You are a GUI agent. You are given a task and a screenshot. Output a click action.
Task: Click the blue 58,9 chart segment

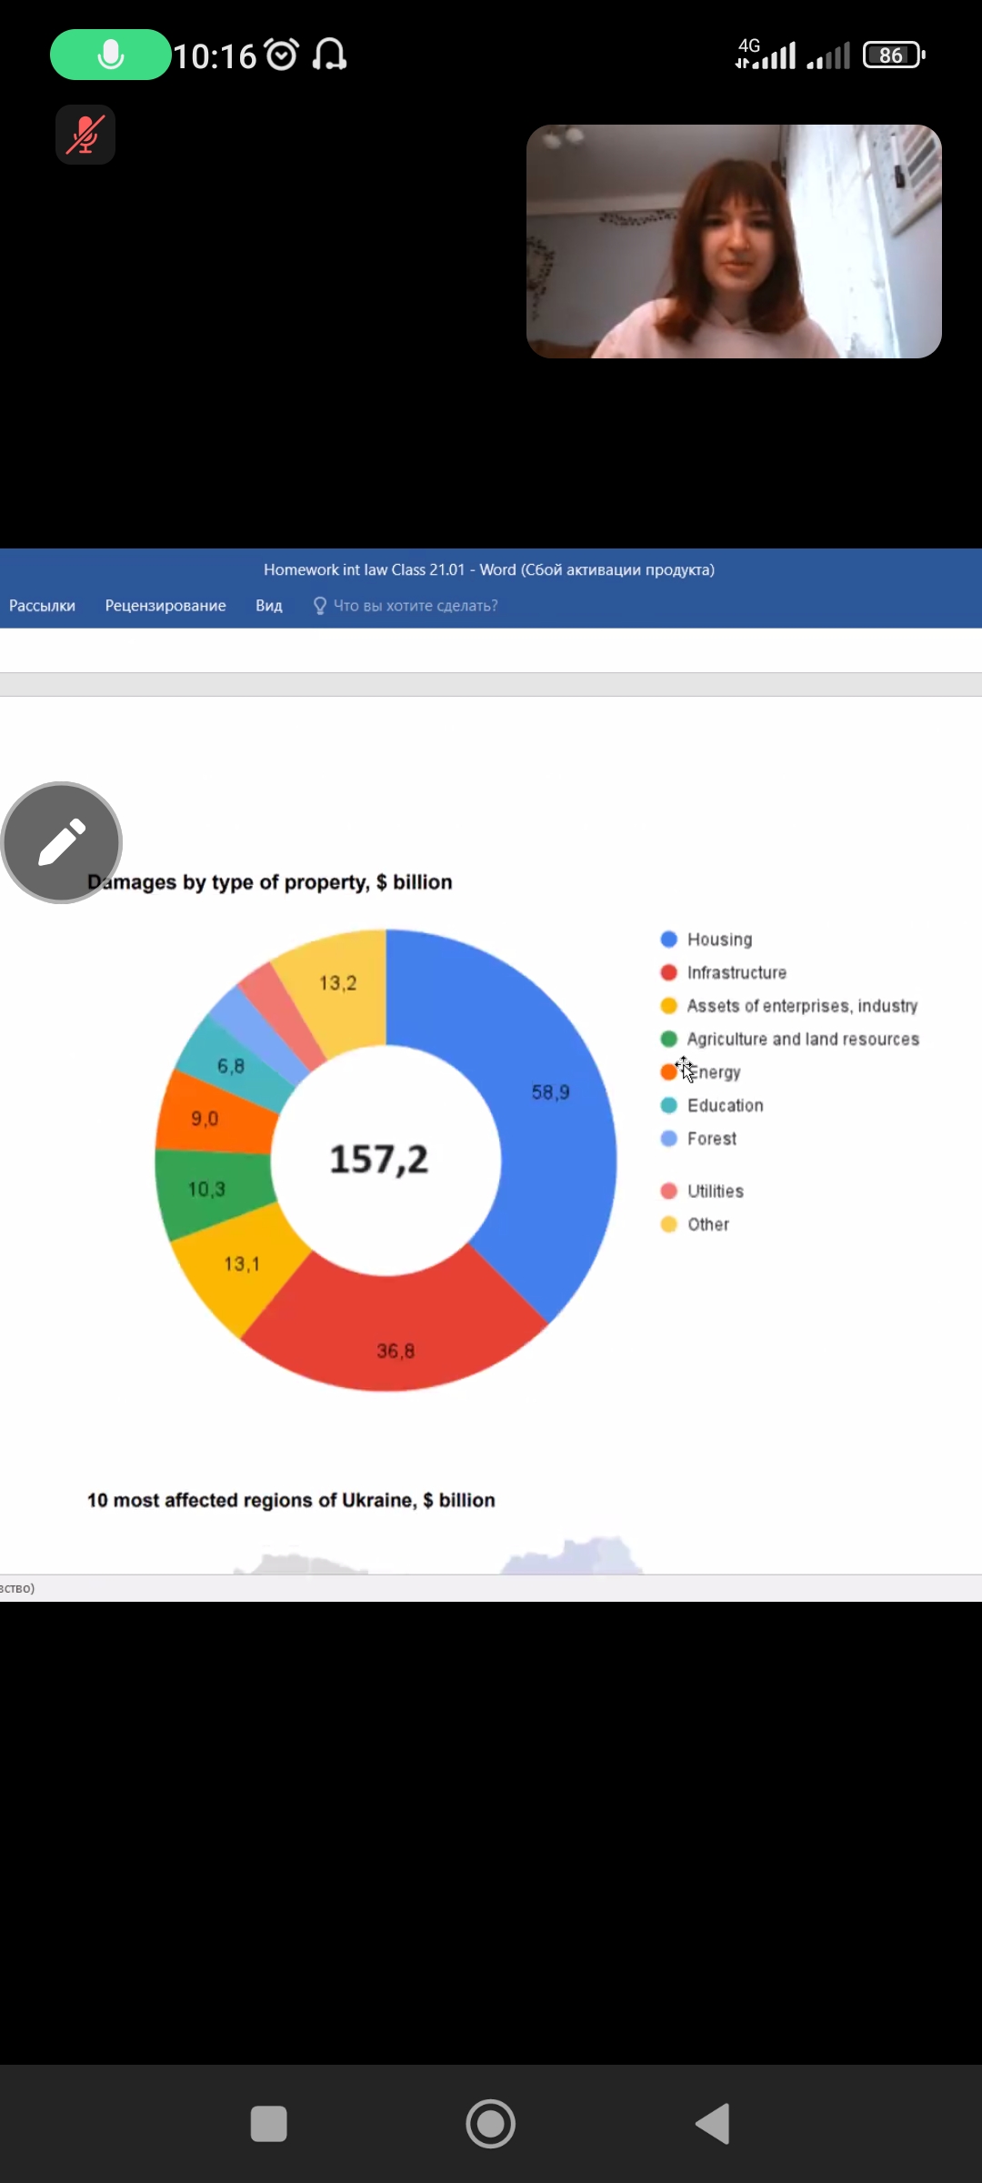tap(546, 1110)
